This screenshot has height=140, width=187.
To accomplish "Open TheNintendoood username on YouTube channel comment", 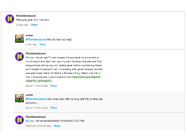I will pos(35,54).
